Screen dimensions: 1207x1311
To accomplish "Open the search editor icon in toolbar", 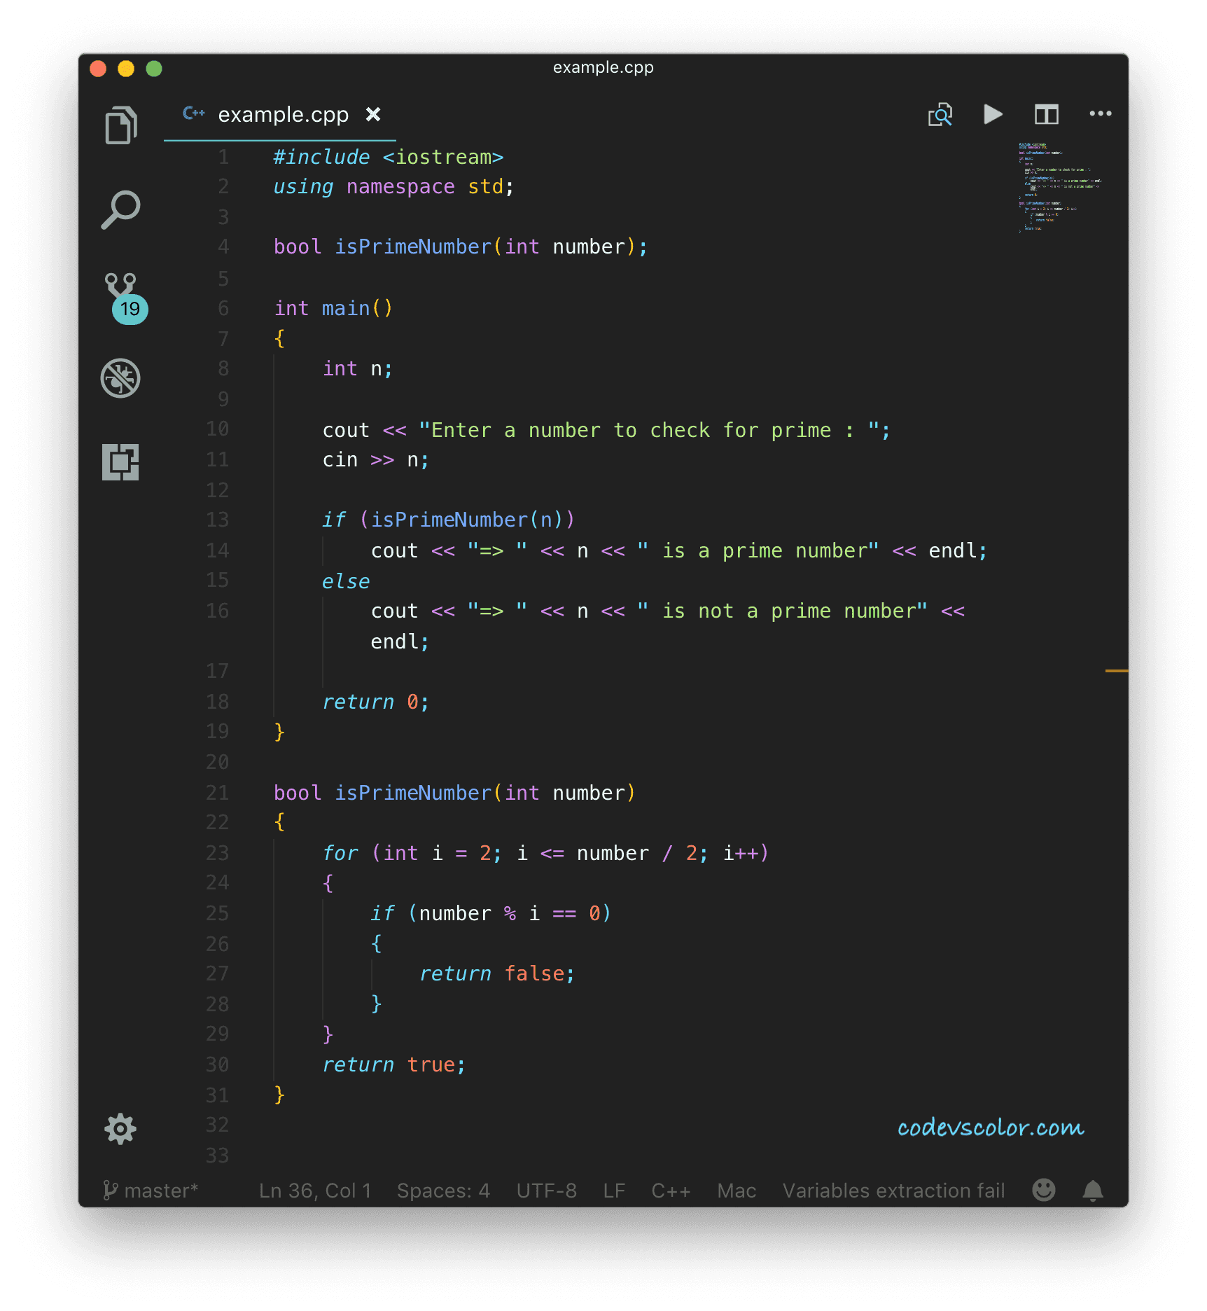I will 940,114.
